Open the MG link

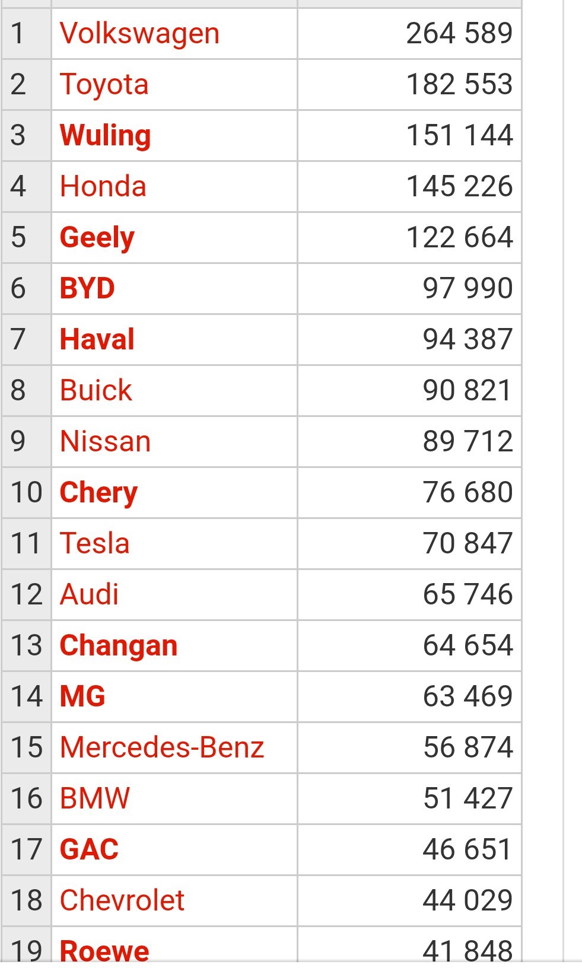[82, 696]
